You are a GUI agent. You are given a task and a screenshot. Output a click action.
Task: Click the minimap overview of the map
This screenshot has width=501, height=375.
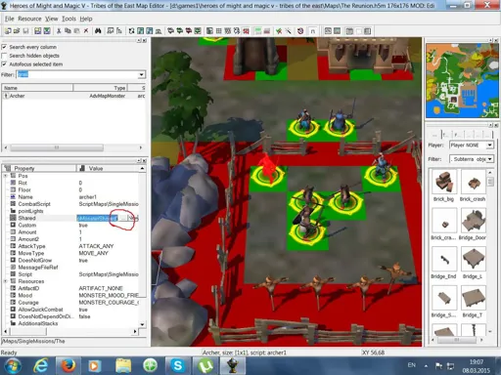[462, 81]
